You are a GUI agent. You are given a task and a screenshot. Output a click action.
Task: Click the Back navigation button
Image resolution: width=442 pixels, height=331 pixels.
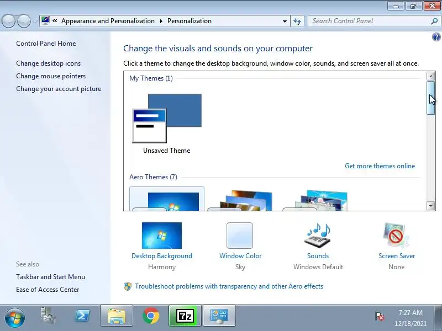[x=8, y=21]
